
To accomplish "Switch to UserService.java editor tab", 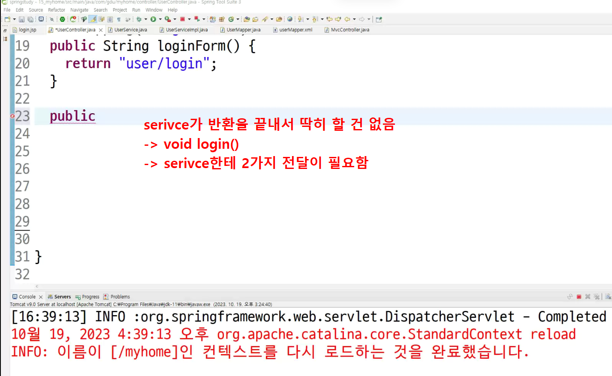I will click(x=128, y=30).
